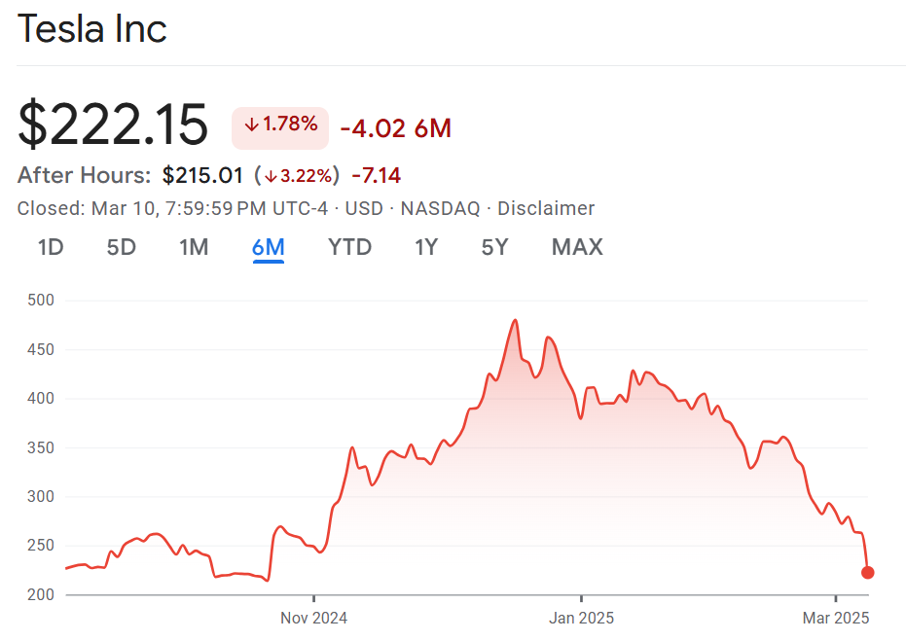906x641 pixels.
Task: Click the Jan 2025 axis label
Action: (581, 618)
